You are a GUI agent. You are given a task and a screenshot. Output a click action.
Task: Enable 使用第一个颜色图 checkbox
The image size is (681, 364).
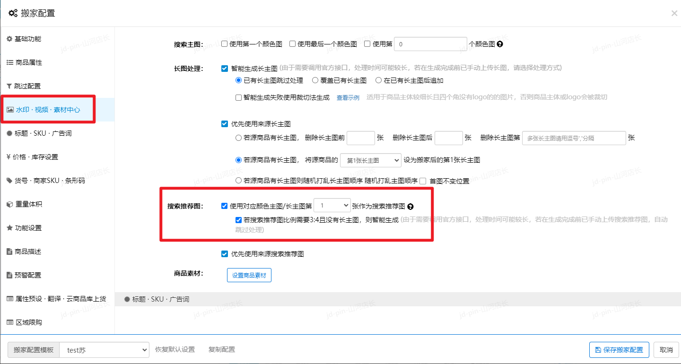point(225,44)
